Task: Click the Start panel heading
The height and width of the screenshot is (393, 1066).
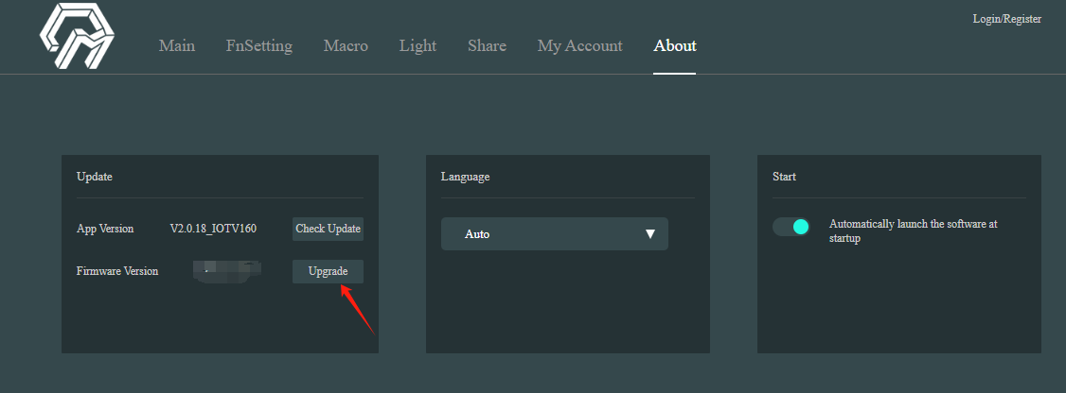Action: pos(784,177)
